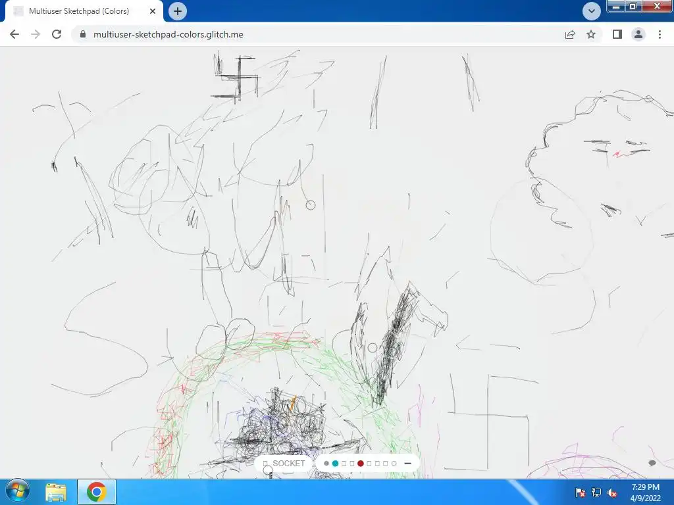Screen dimensions: 674x505
Task: Open Action Center flag in tray
Action: 580,493
